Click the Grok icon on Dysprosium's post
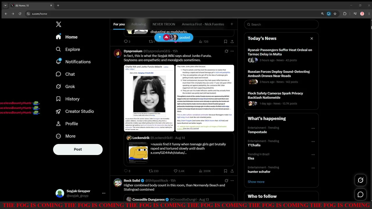The image size is (372, 209). pos(226,51)
